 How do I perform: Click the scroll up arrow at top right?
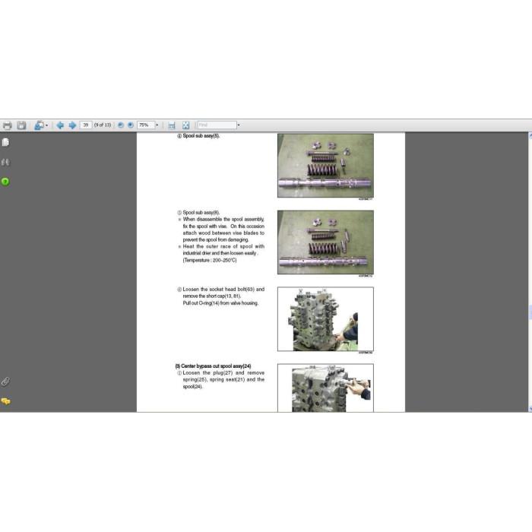coord(530,135)
